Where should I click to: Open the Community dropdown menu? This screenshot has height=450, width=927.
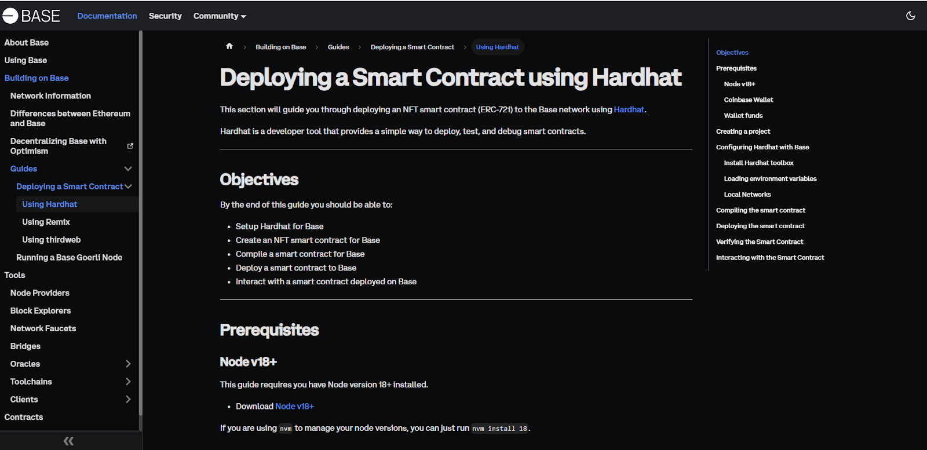coord(220,16)
